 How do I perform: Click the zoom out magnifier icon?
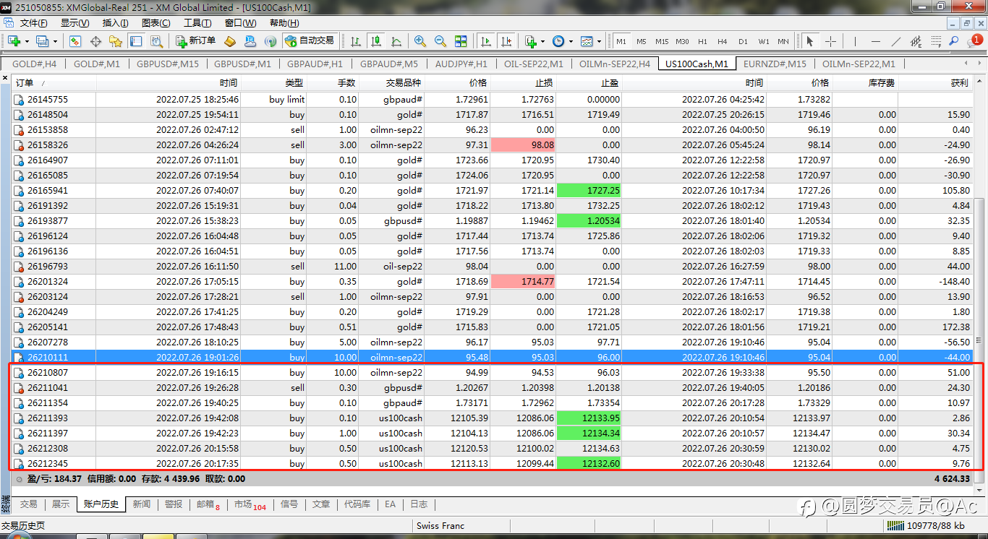pos(440,41)
